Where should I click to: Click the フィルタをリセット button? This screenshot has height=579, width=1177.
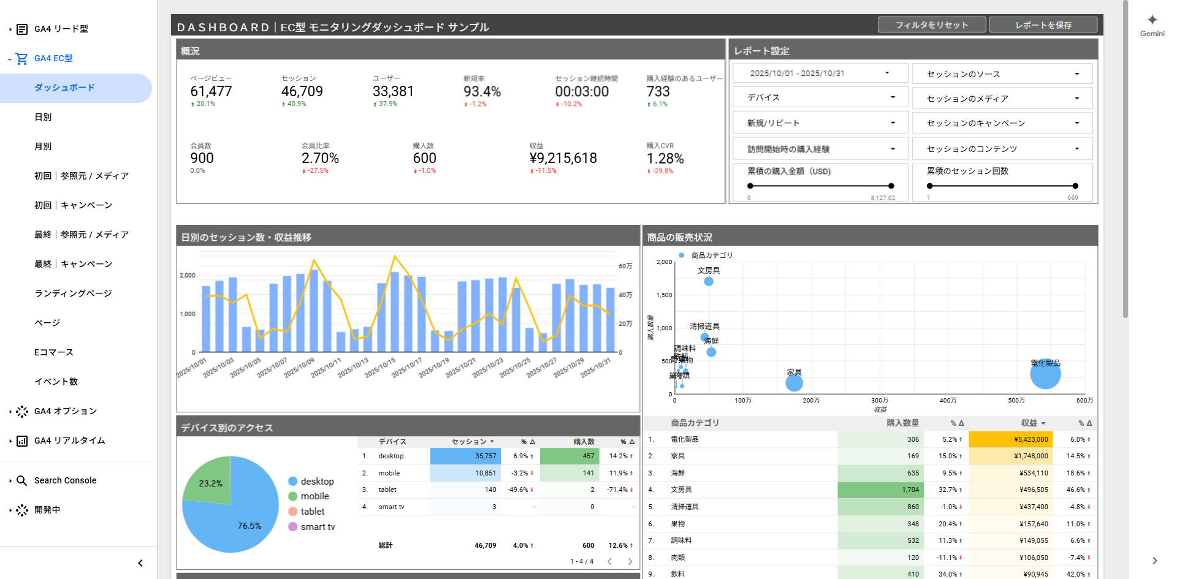tap(931, 25)
